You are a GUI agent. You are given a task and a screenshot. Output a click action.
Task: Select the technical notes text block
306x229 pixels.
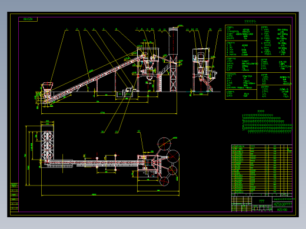pos(267,124)
